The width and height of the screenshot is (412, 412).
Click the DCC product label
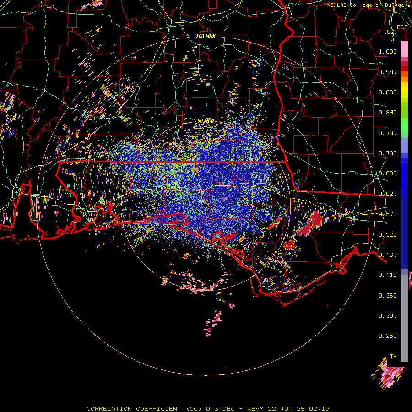(x=402, y=27)
